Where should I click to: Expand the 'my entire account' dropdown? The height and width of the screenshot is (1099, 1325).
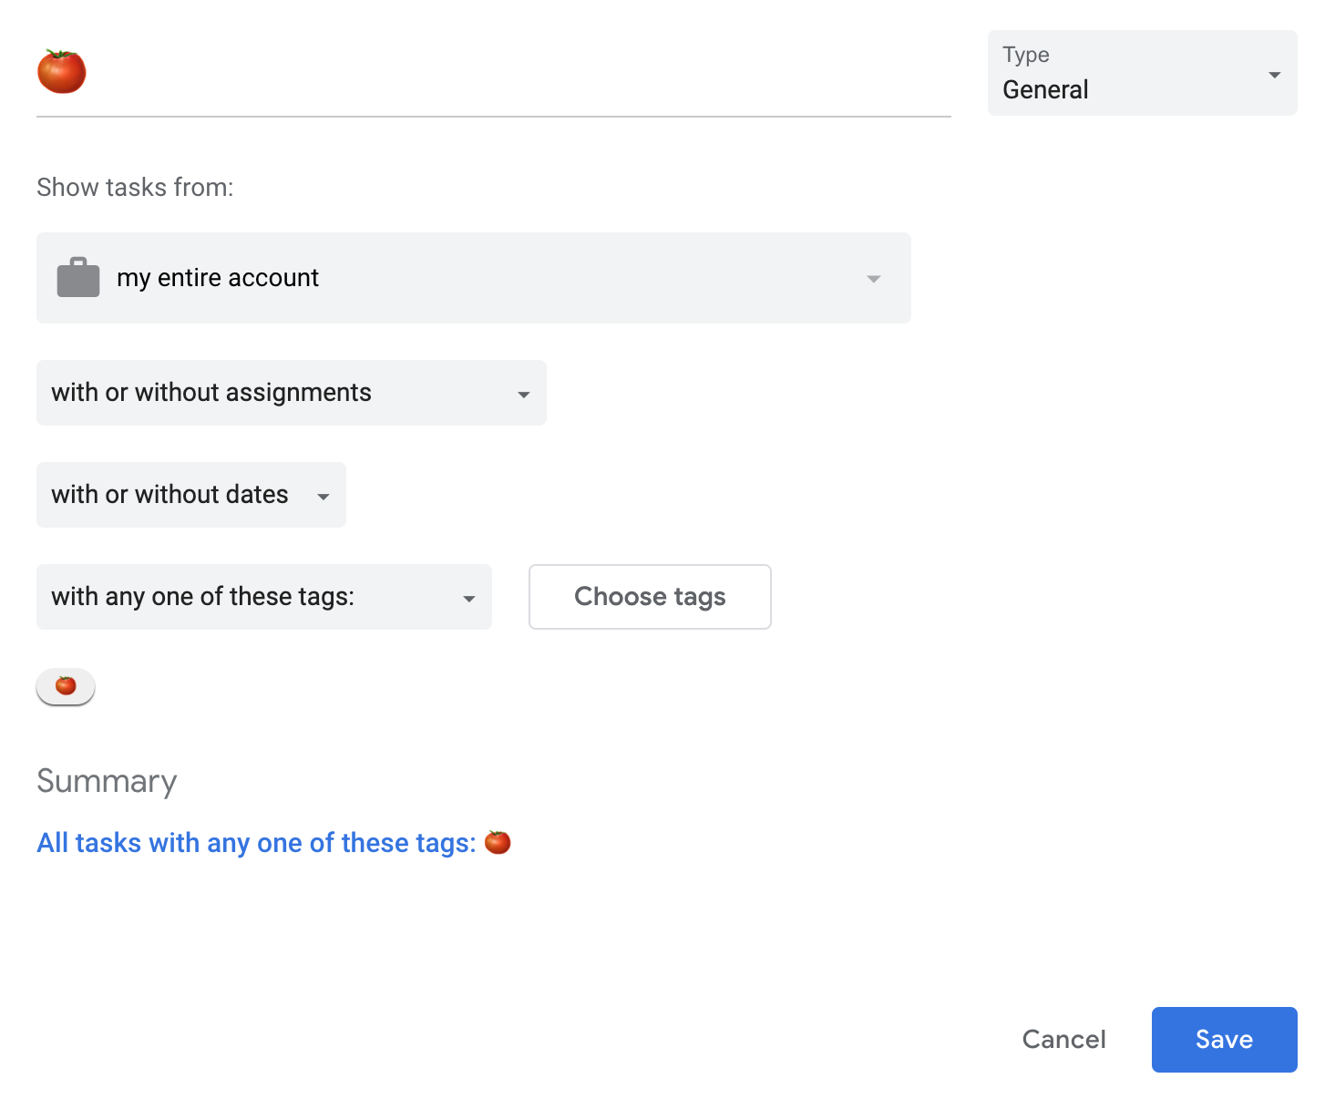click(x=873, y=279)
